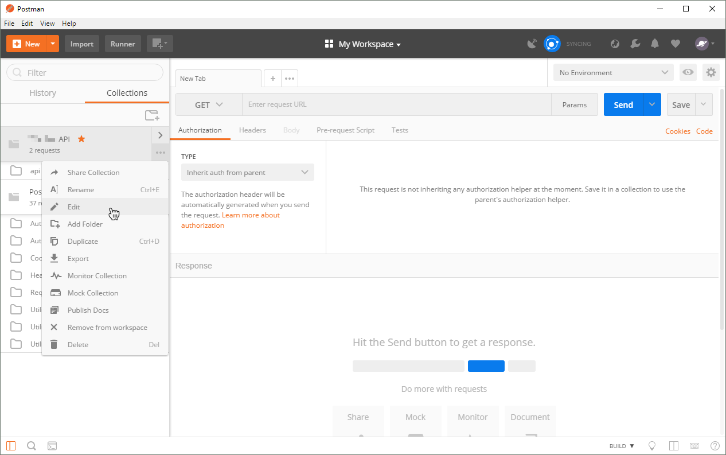Click the Filter search field

tap(85, 72)
